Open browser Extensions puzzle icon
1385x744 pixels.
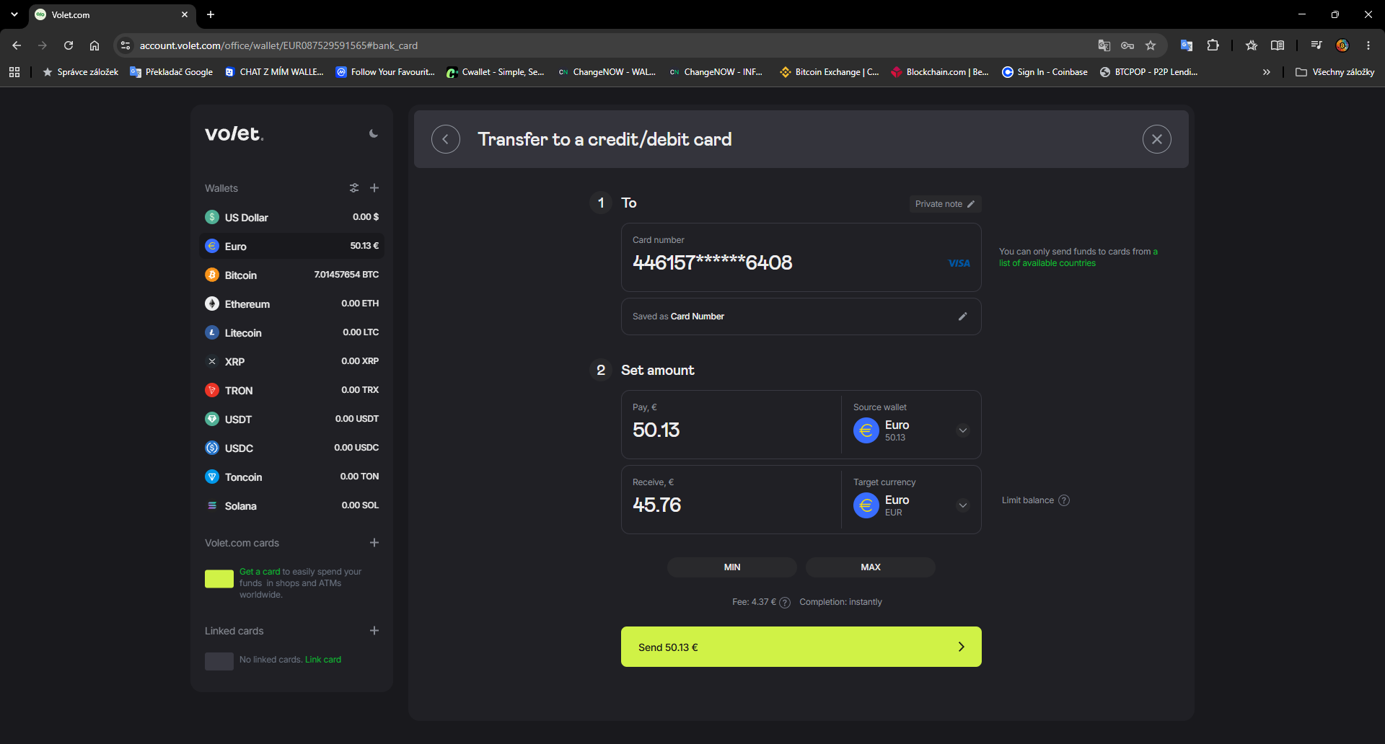coord(1213,45)
